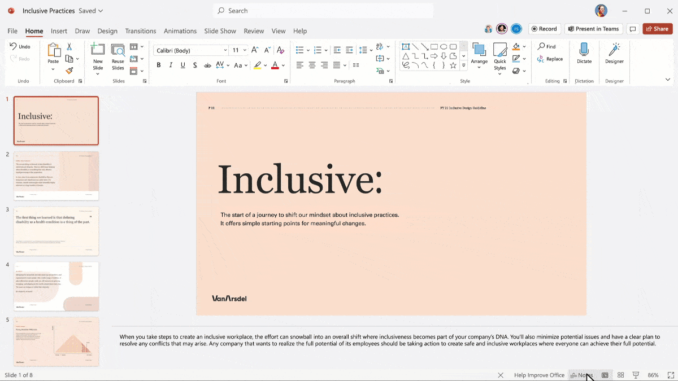Screen dimensions: 678x381
Task: Open the Slide Show menu tab
Action: pos(220,31)
